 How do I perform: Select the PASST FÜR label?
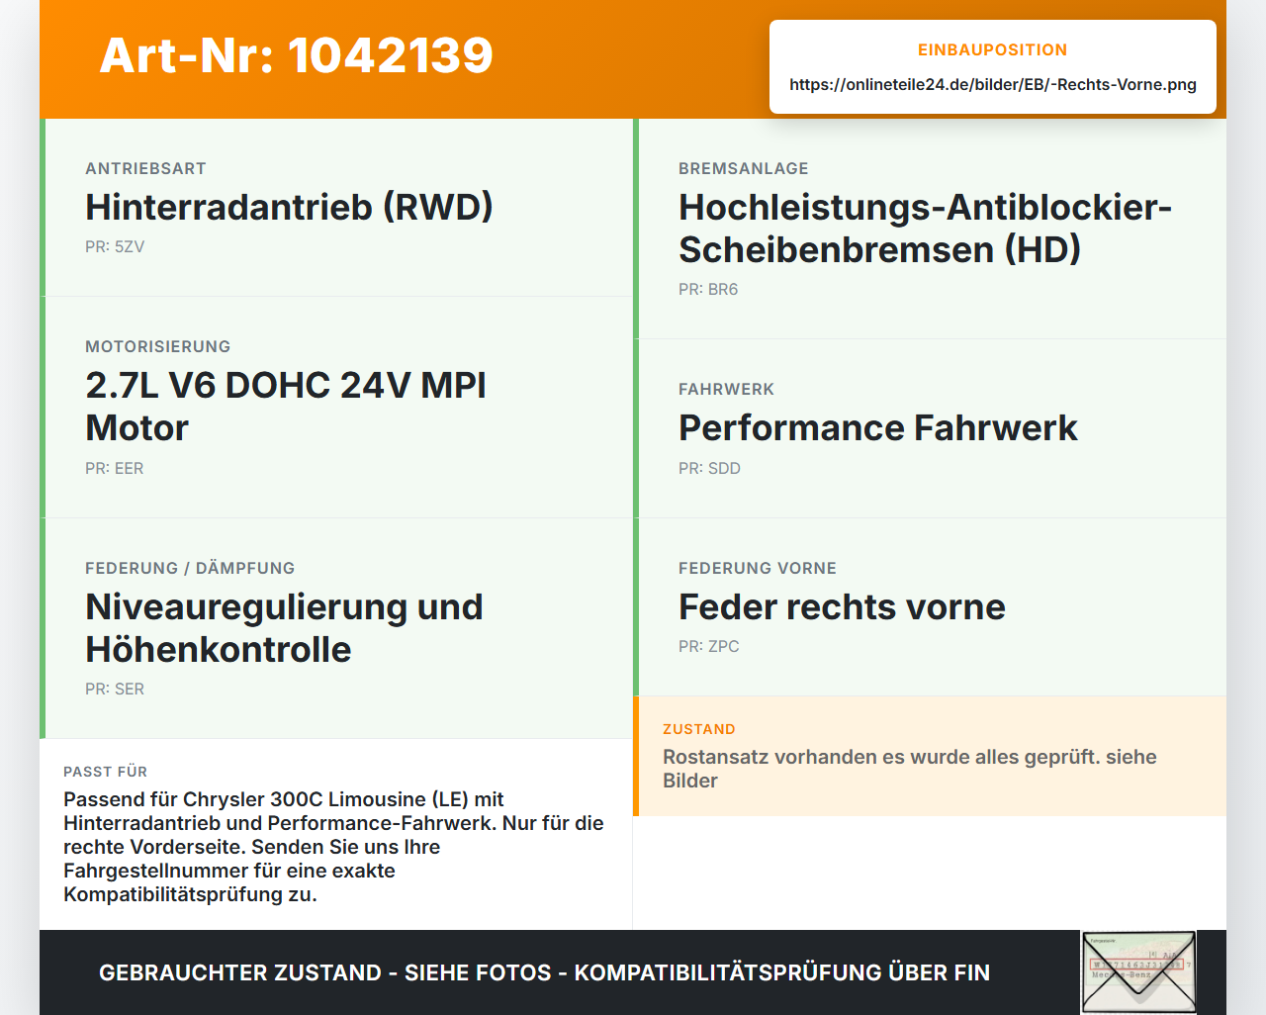(x=106, y=772)
